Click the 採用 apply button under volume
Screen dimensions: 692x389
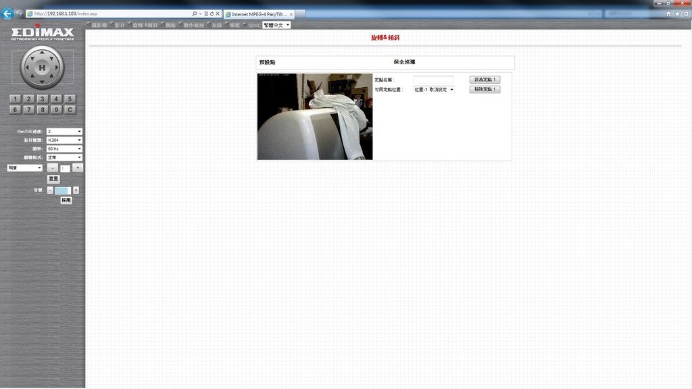(66, 200)
